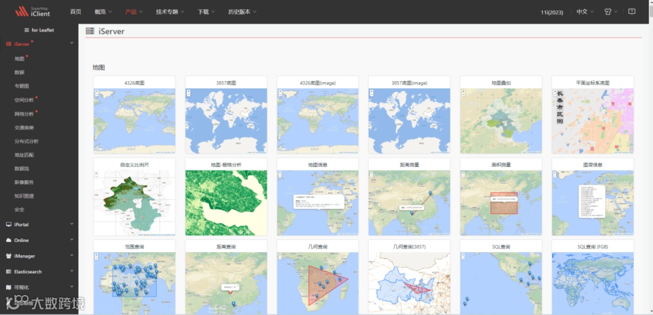Select 数据流 in the sidebar
This screenshot has height=315, width=653.
(x=22, y=169)
